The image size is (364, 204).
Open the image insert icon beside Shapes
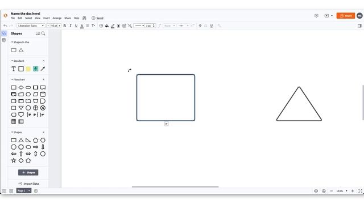[x=38, y=33]
